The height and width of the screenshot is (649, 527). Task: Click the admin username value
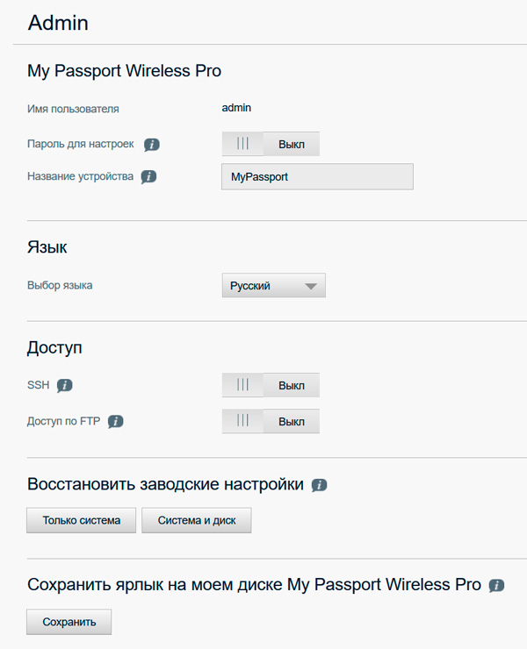click(x=236, y=108)
